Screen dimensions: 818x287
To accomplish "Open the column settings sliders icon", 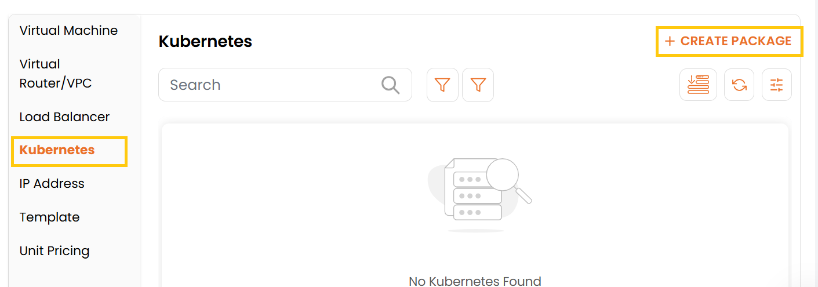I will pos(776,85).
